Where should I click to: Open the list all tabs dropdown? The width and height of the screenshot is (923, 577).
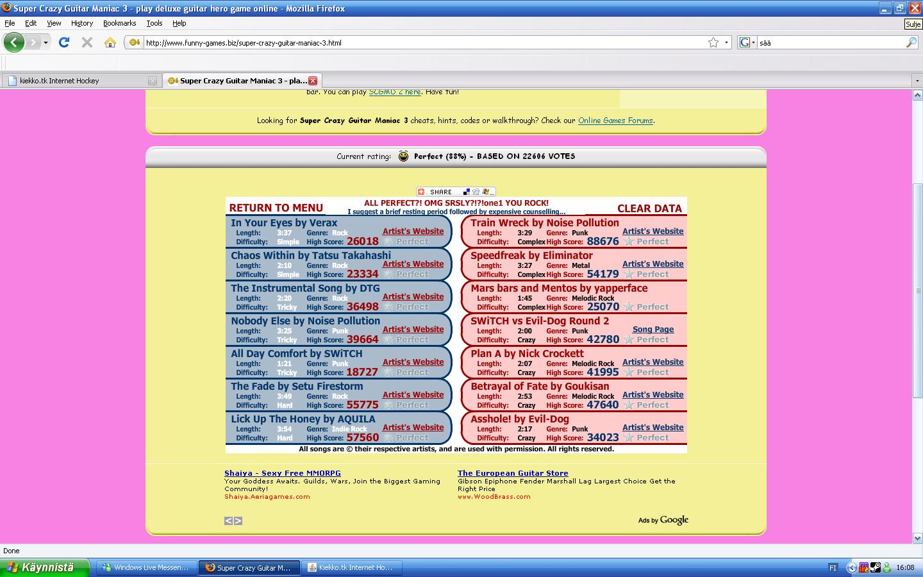click(917, 81)
